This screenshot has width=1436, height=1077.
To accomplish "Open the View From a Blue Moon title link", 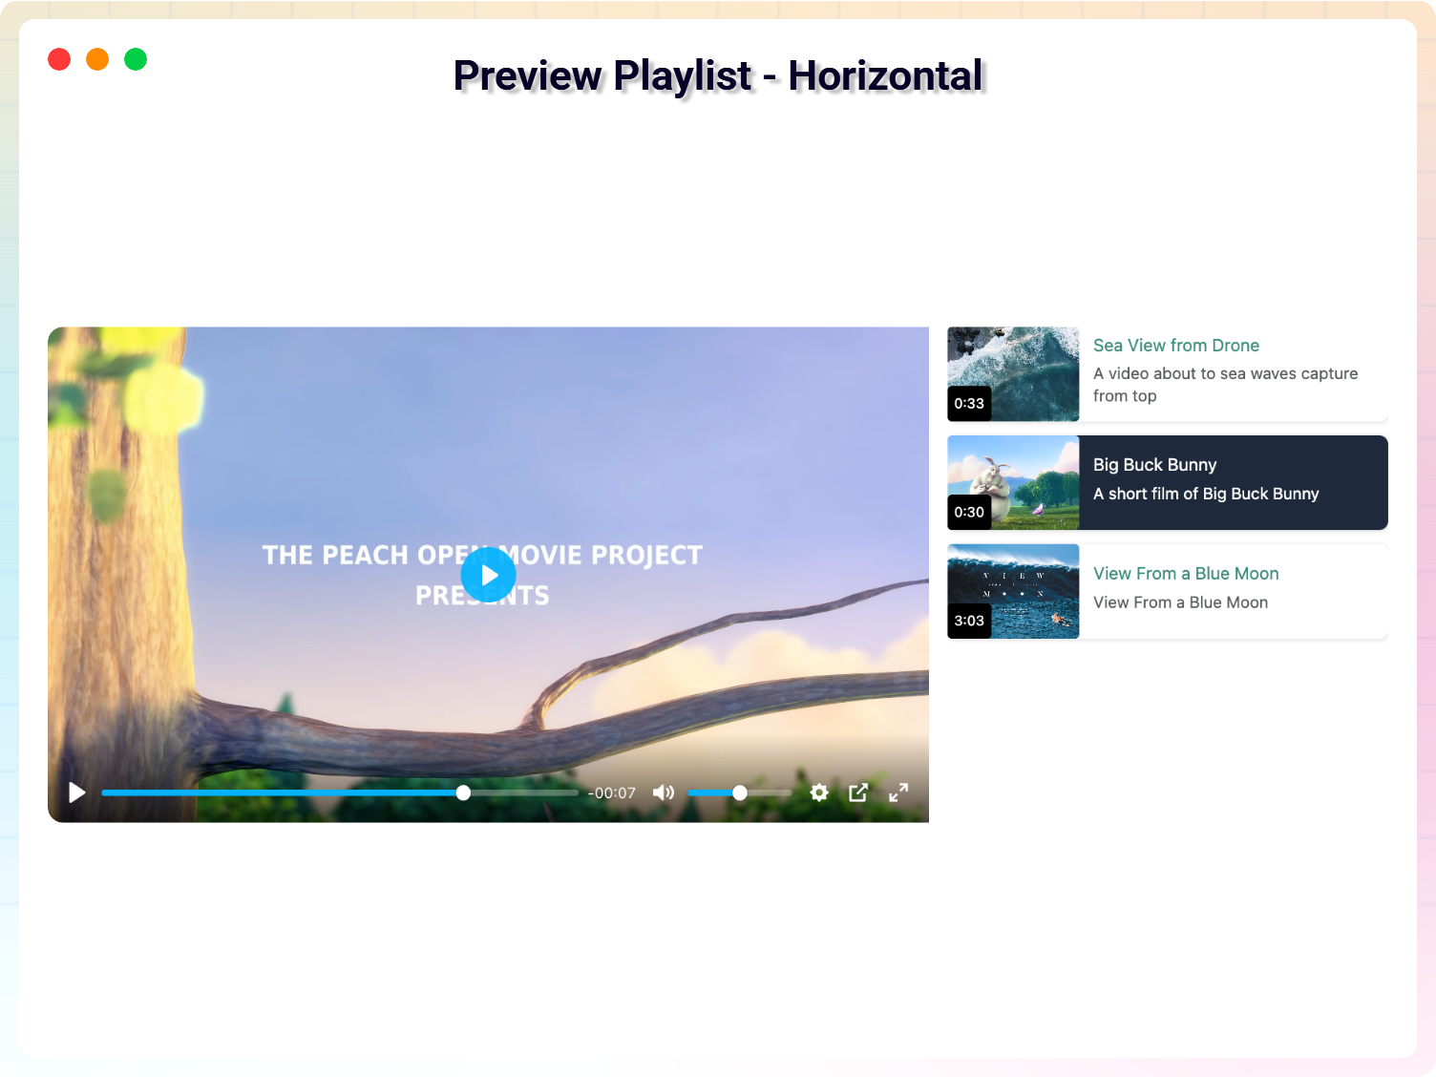I will tap(1186, 574).
